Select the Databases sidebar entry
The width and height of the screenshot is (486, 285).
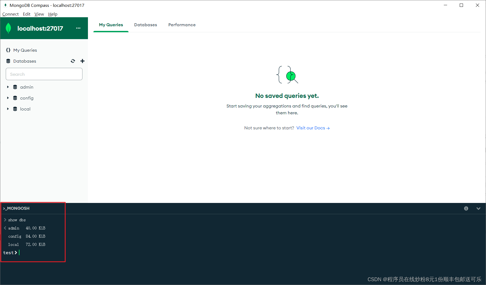pyautogui.click(x=25, y=61)
